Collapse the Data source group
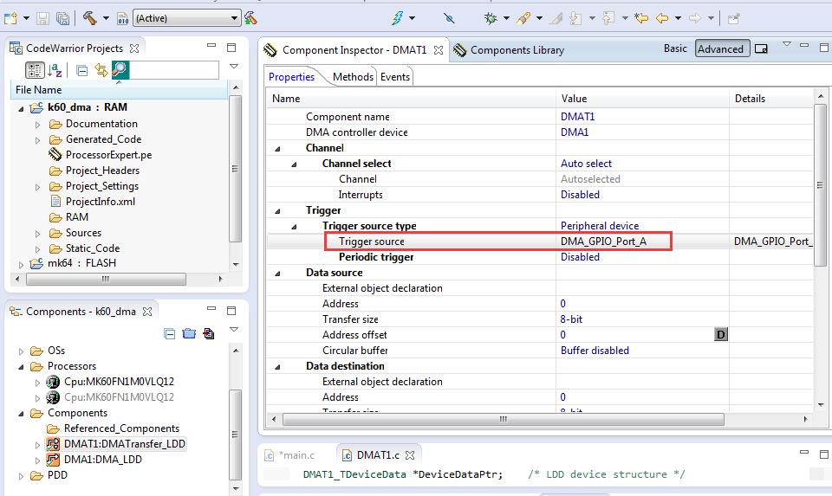The height and width of the screenshot is (496, 832). click(x=277, y=274)
